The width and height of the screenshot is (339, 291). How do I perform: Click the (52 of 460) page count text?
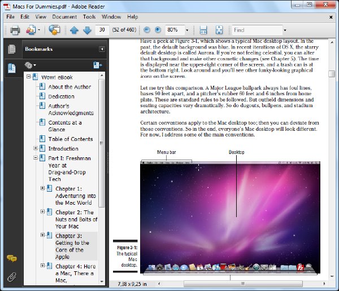tap(124, 30)
